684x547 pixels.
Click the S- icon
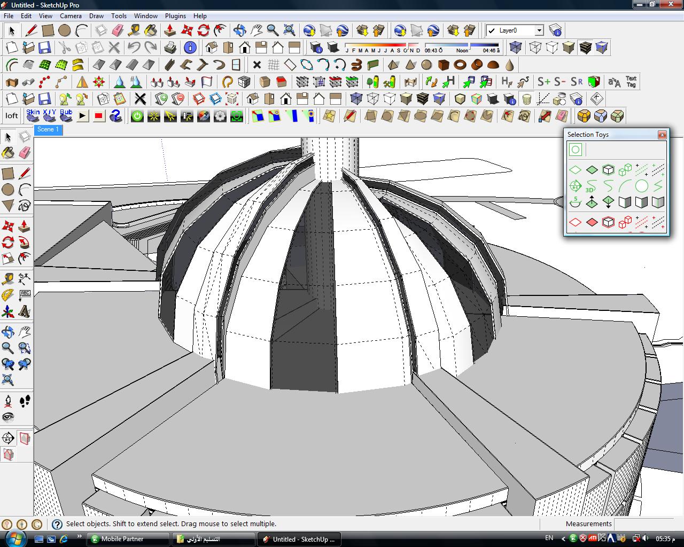pos(560,82)
